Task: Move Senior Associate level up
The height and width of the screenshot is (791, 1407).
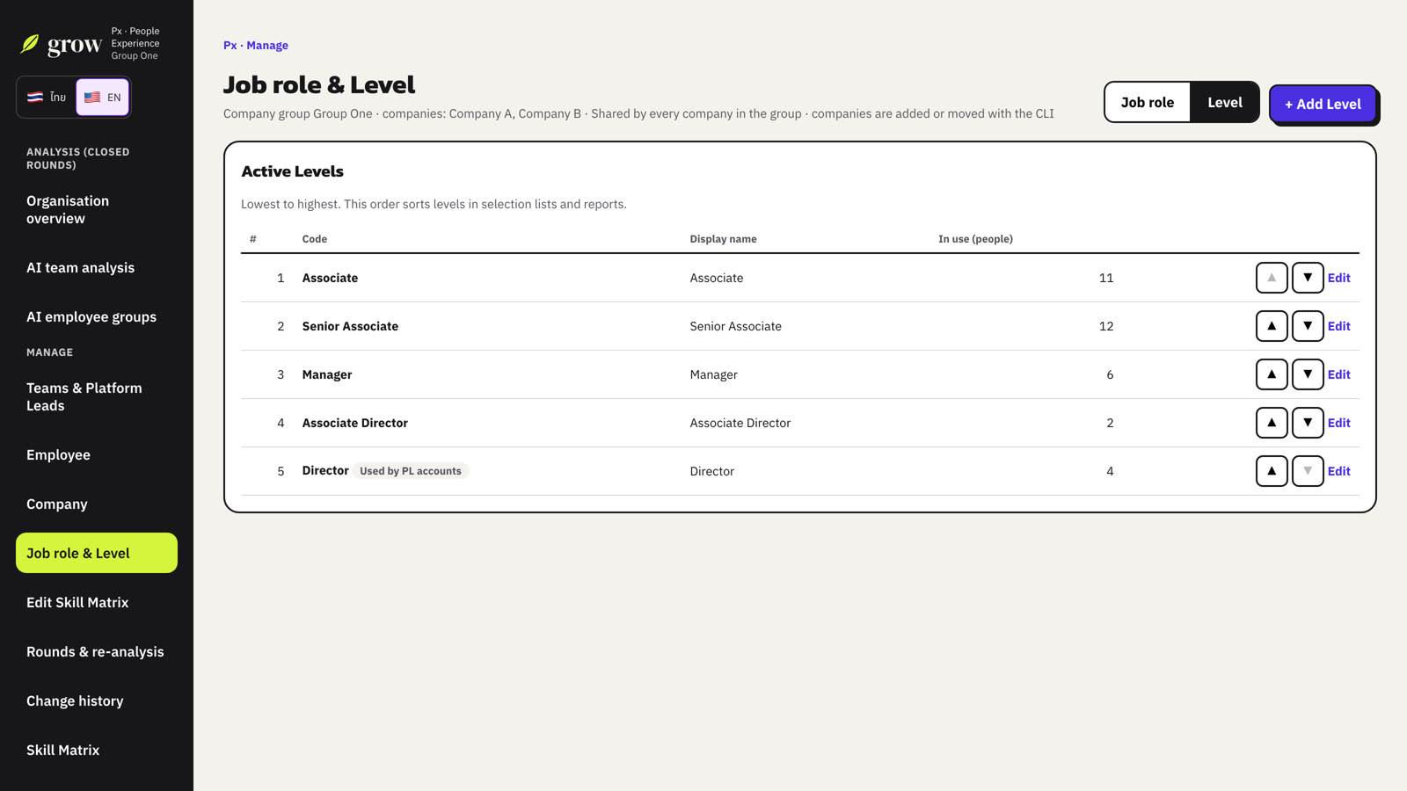Action: pyautogui.click(x=1272, y=326)
